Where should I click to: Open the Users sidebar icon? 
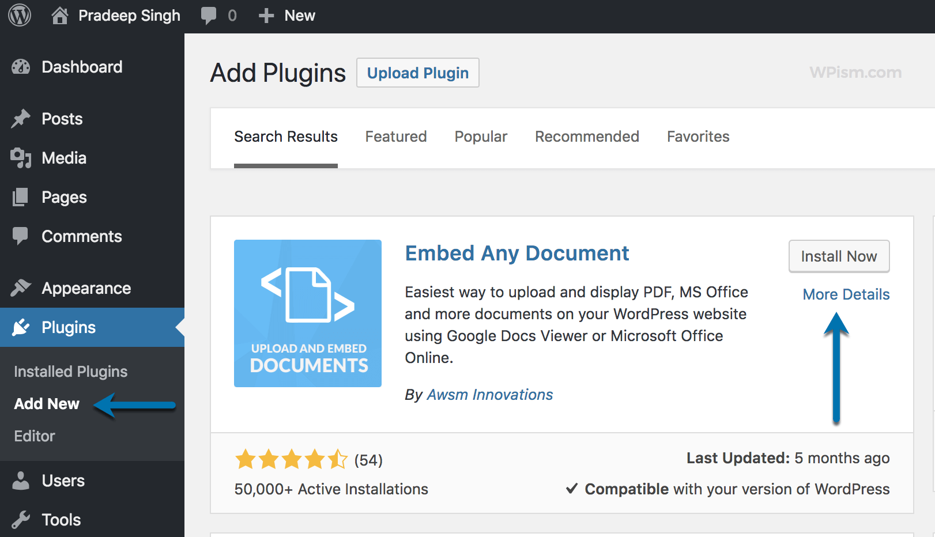tap(21, 481)
